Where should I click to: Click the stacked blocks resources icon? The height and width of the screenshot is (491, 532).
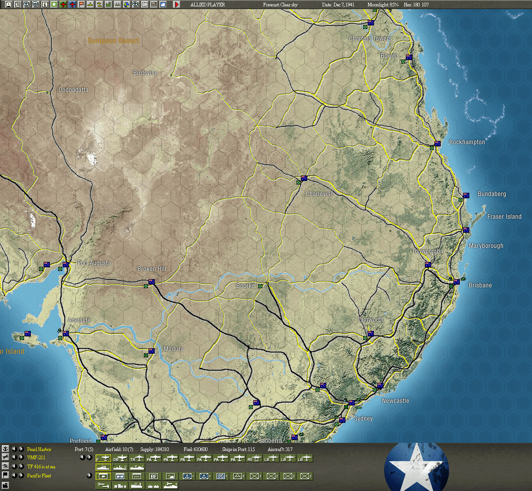click(120, 486)
